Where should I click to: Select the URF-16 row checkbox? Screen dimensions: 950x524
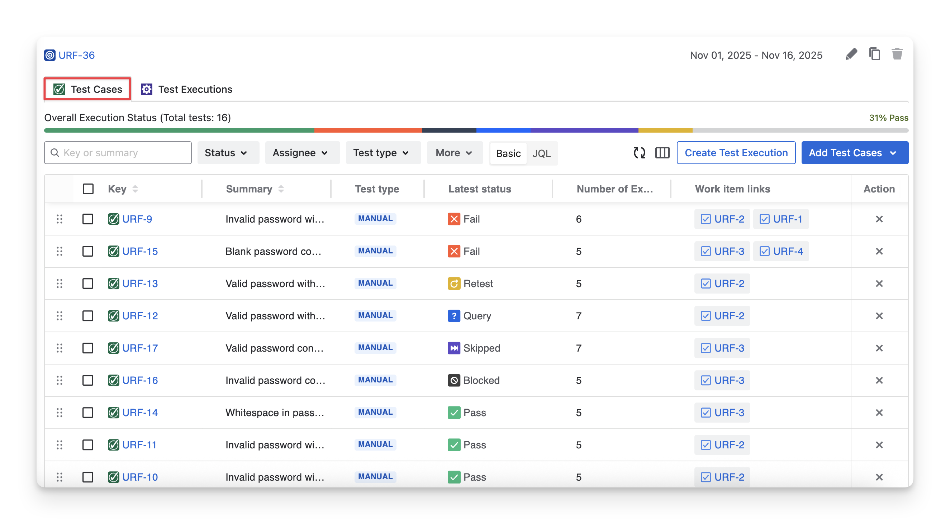(x=88, y=380)
